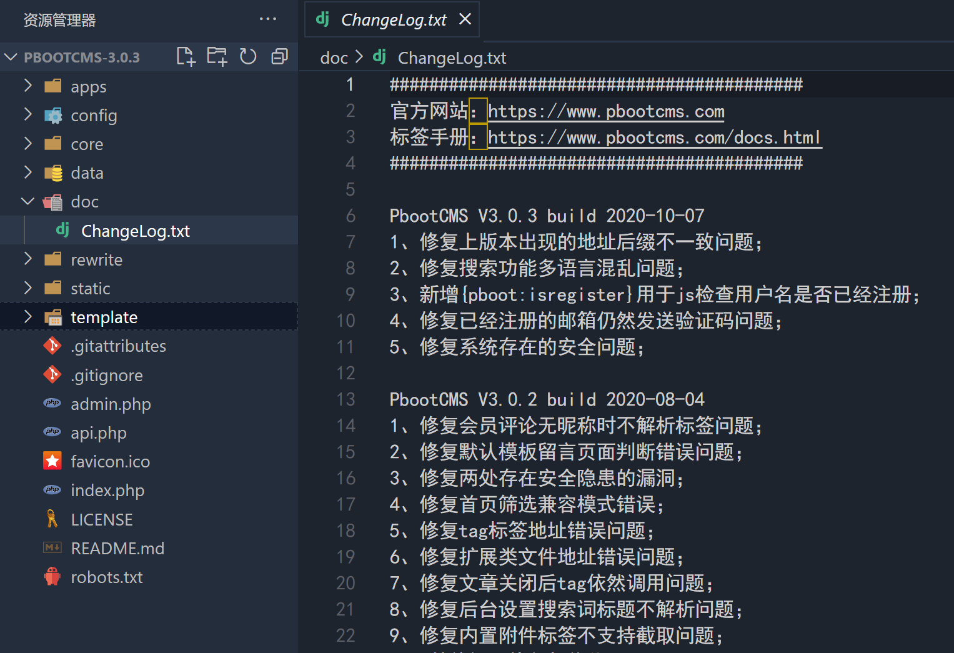
Task: Click the ChangeLog.txt breadcrumb segment
Action: (x=452, y=57)
